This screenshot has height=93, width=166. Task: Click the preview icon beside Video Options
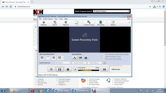click(x=105, y=63)
